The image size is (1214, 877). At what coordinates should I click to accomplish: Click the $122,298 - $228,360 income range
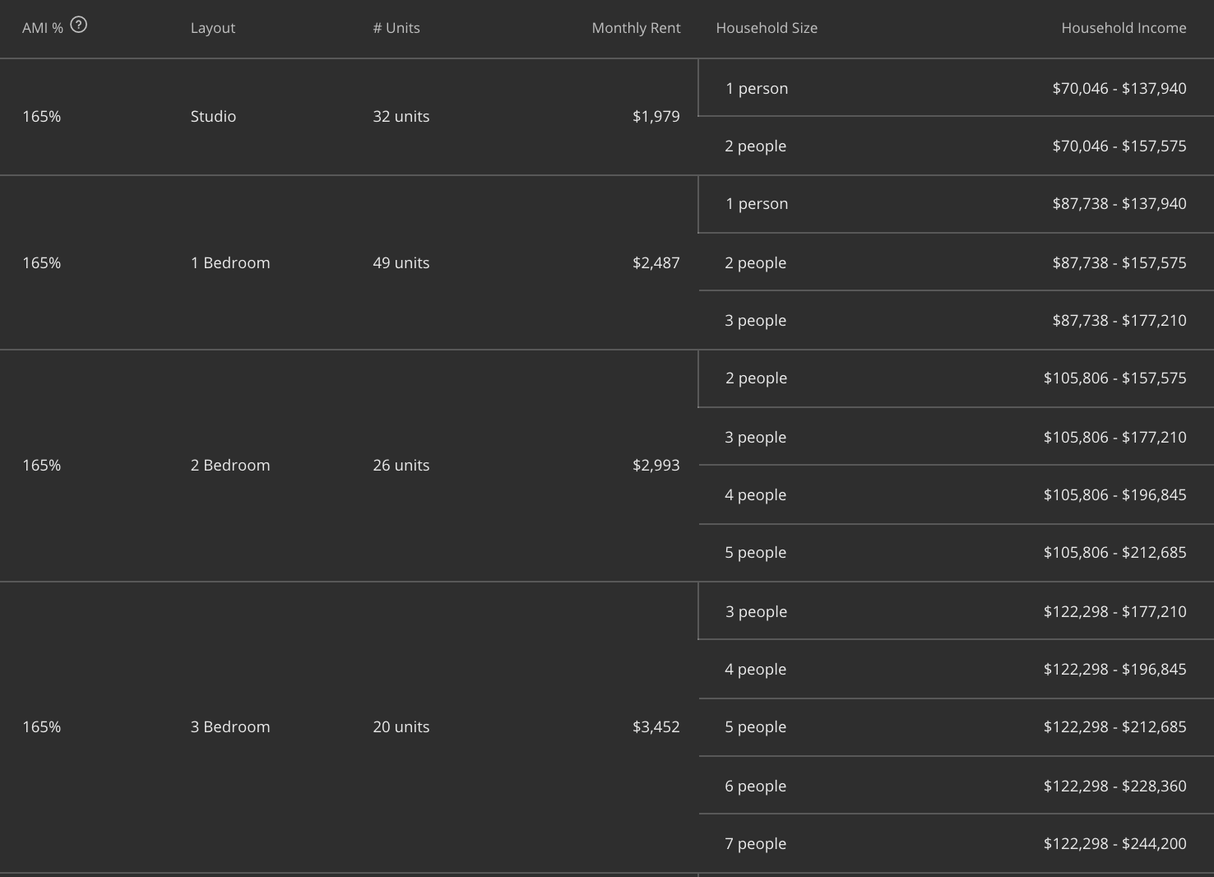tap(1114, 787)
